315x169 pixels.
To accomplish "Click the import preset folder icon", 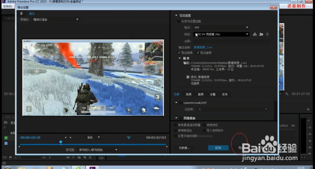I will pyautogui.click(x=261, y=34).
